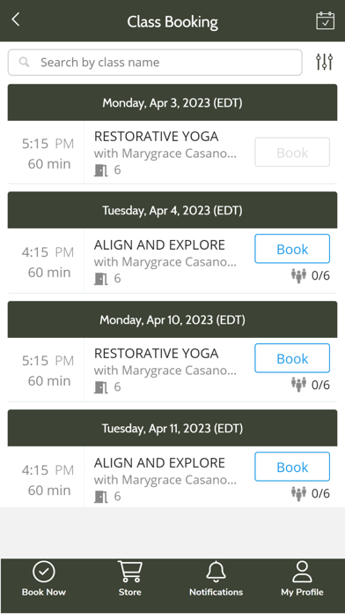Book Align and Explore on Apr 11
This screenshot has height=614, width=345.
click(292, 467)
